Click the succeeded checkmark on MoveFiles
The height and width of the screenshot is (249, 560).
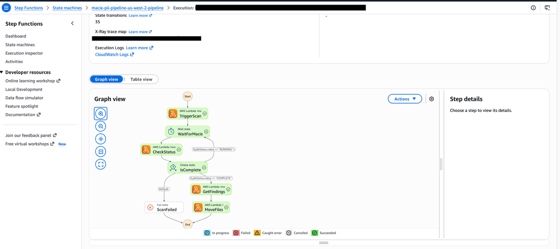pyautogui.click(x=227, y=207)
